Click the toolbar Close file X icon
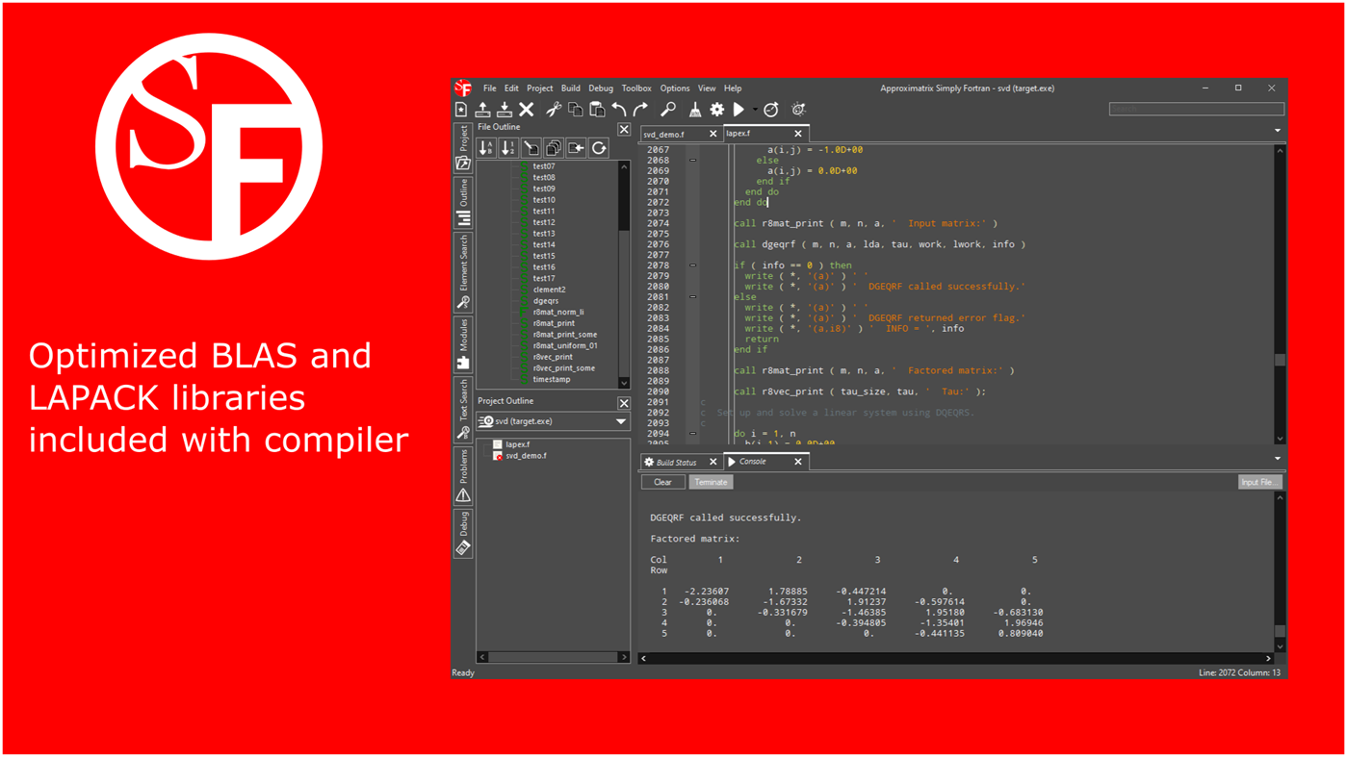The image size is (1347, 757). tap(527, 110)
